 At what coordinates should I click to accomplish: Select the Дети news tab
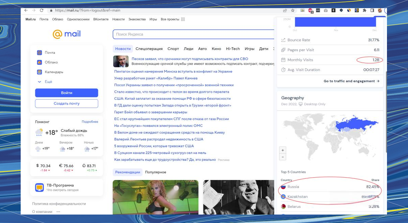coord(264,49)
